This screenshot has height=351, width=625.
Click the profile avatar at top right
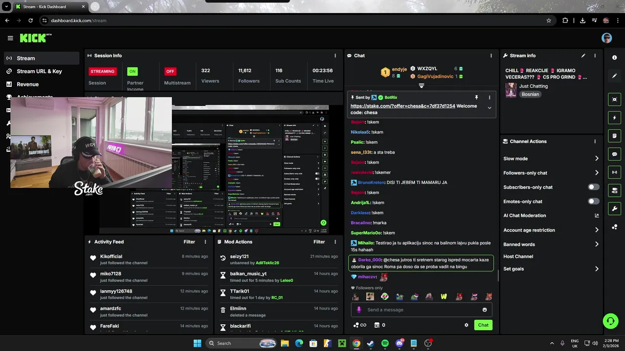click(606, 38)
